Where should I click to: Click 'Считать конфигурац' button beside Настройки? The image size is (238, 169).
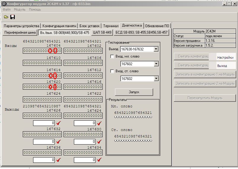[x=191, y=57]
